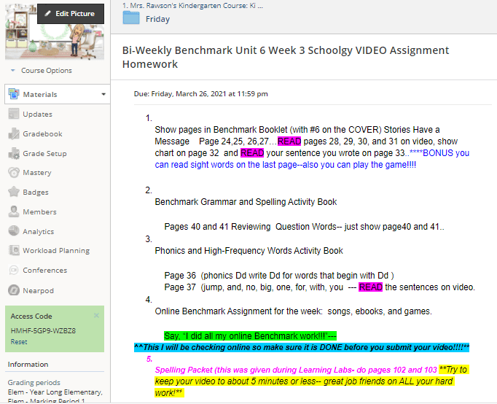Screen dimensions: 497x404
Task: Click the cyan highlighted checking online note
Action: tap(302, 347)
